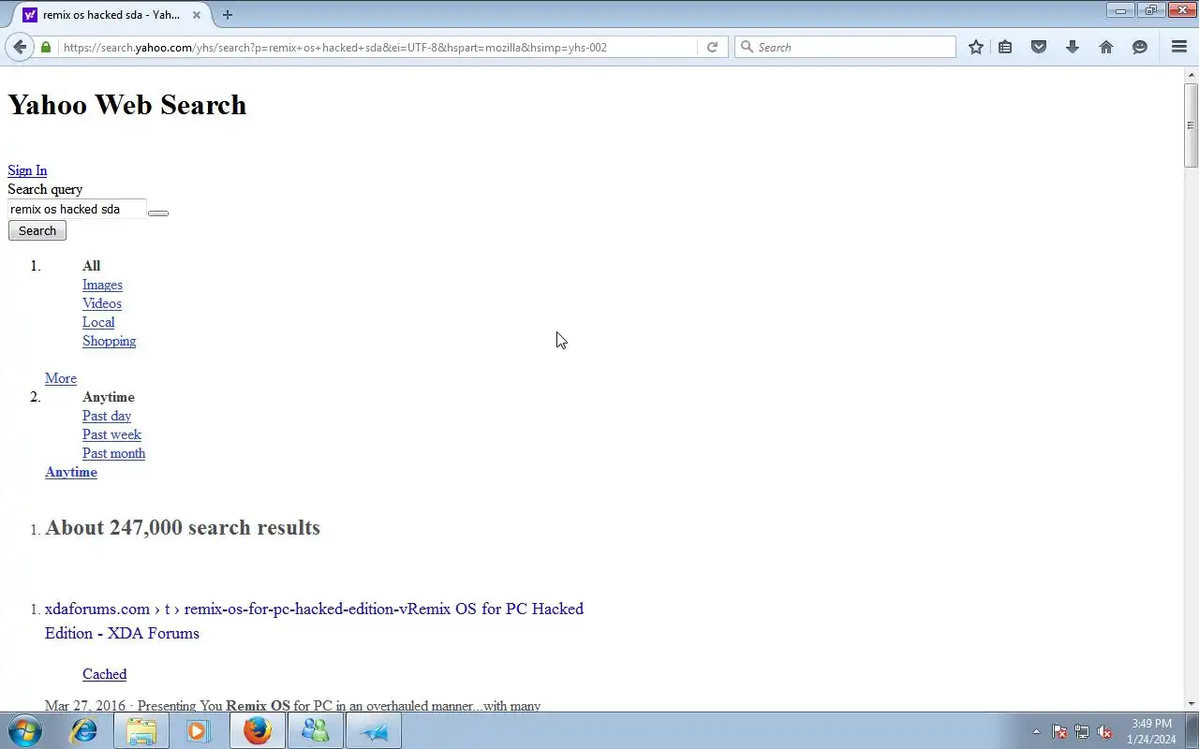Click the Yahoo search query text box
Screen dimensions: 1199x749
pos(77,209)
